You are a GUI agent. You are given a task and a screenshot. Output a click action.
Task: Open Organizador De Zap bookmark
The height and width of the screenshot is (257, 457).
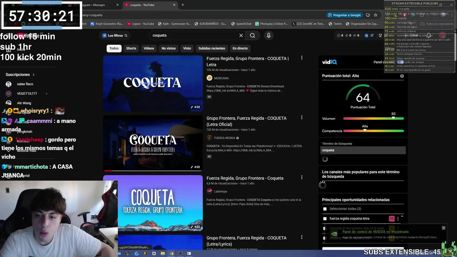[362, 24]
